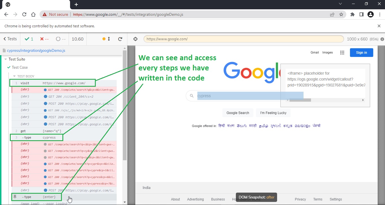The image size is (385, 205).
Task: Rerun all tests with the reload icon
Action: 120,39
